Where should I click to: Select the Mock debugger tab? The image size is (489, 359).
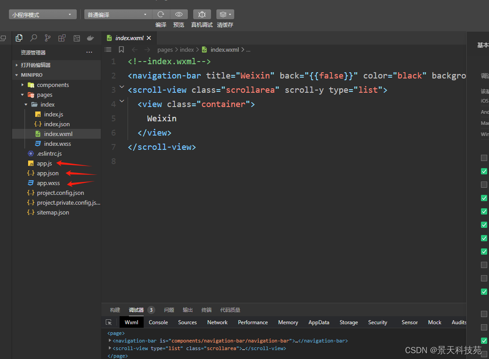pyautogui.click(x=435, y=322)
